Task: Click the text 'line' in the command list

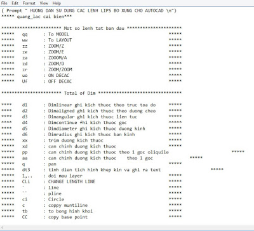Action: [53, 188]
